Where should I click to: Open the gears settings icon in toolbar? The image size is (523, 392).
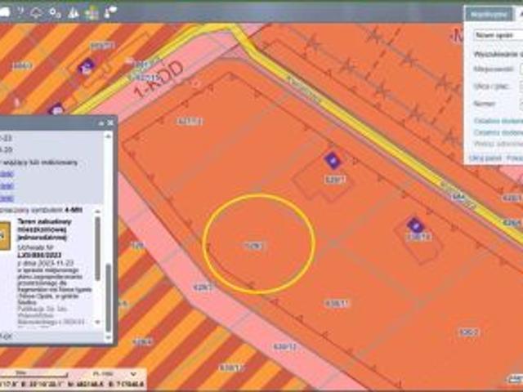coord(55,12)
